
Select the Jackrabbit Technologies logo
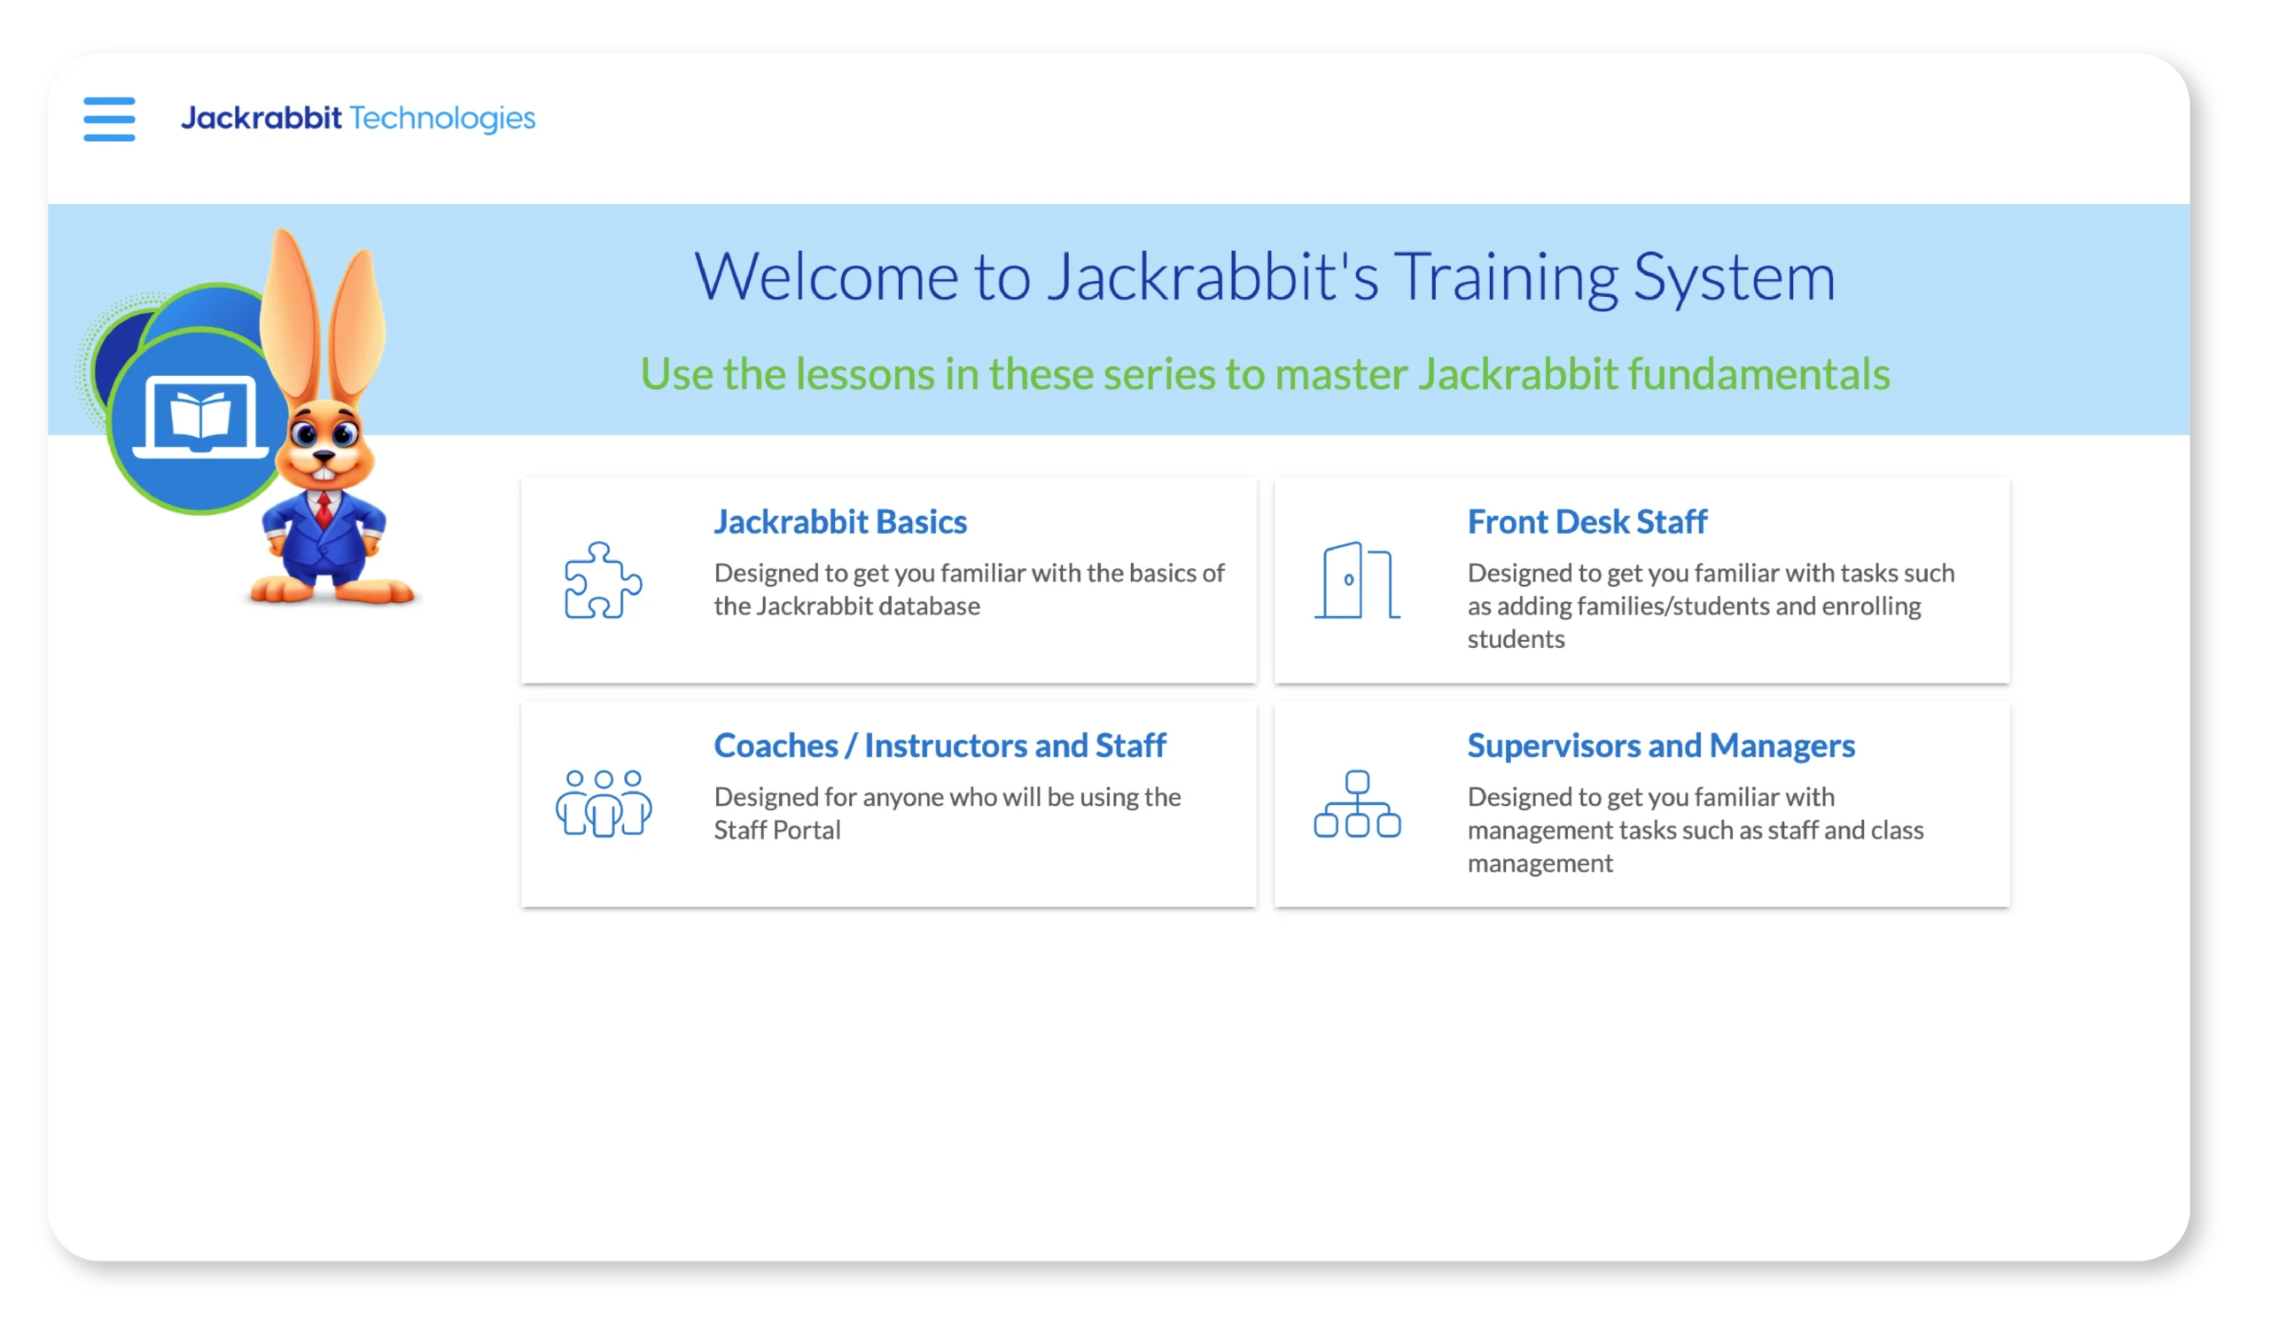pos(356,118)
